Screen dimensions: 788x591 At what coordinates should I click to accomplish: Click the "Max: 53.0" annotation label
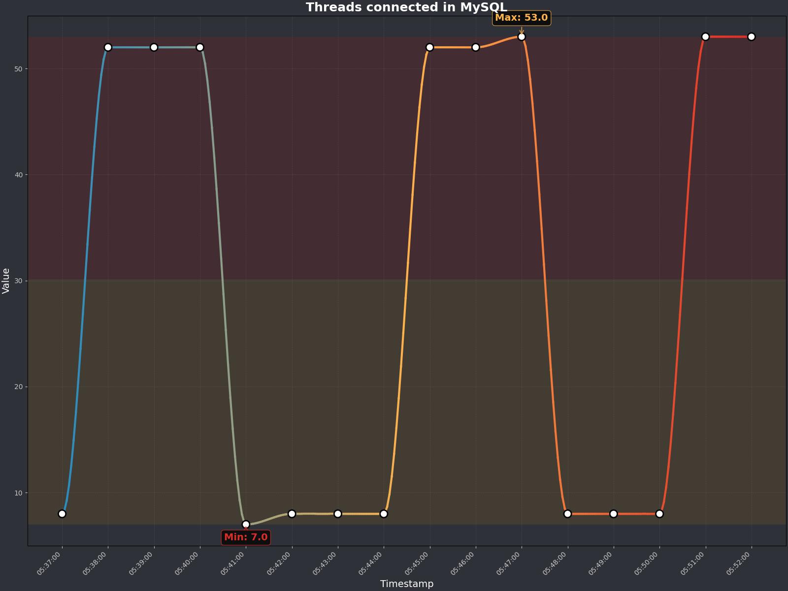[x=521, y=18]
